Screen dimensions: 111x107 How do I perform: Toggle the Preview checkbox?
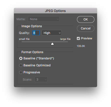(78, 38)
